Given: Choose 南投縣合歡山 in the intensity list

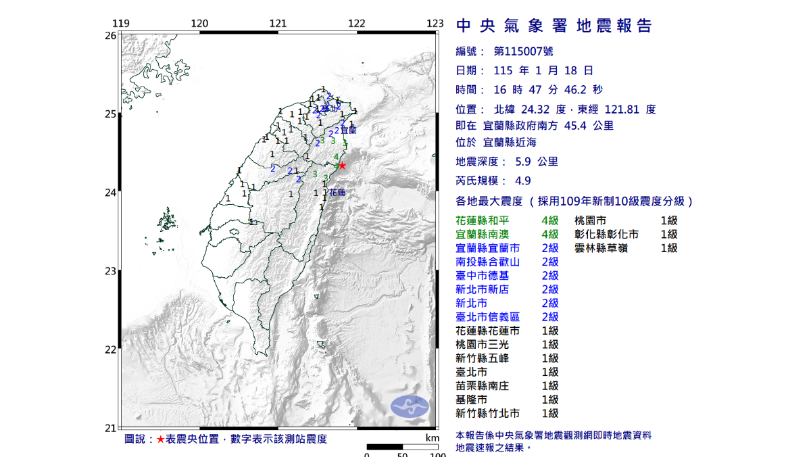Looking at the screenshot, I should point(508,262).
